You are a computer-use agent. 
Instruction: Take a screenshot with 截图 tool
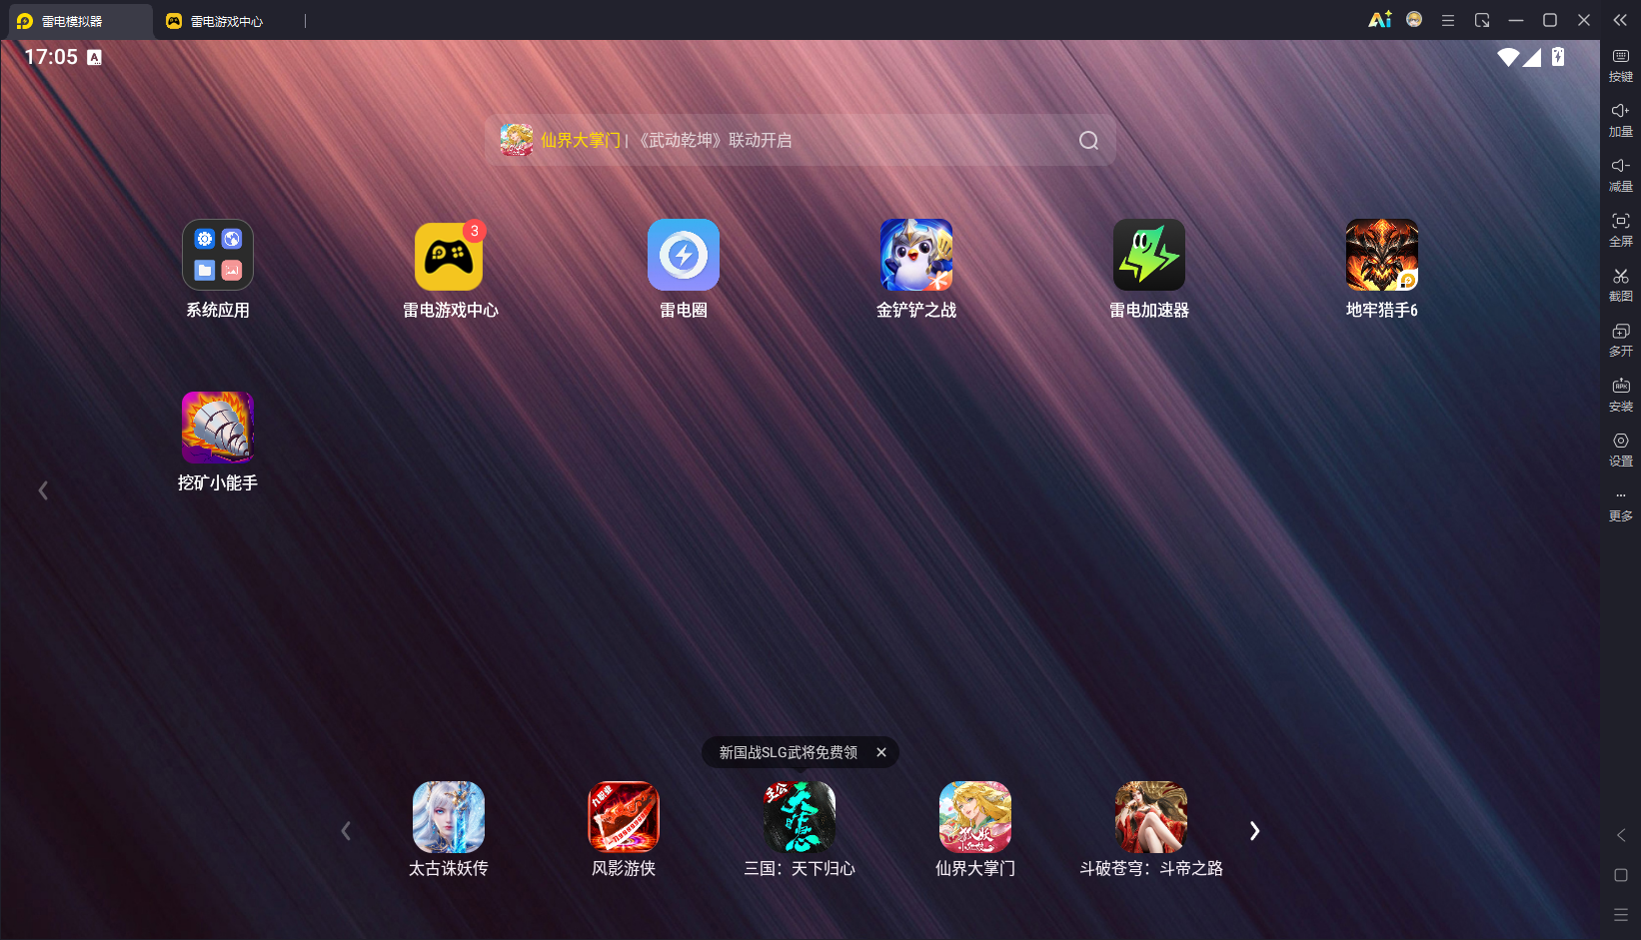[x=1621, y=286]
